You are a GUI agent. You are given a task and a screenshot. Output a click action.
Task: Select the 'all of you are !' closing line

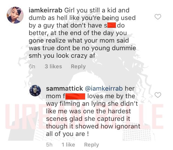tap(67, 134)
